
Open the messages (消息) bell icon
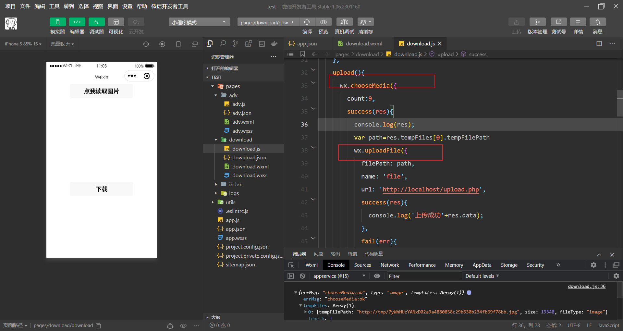tap(597, 22)
